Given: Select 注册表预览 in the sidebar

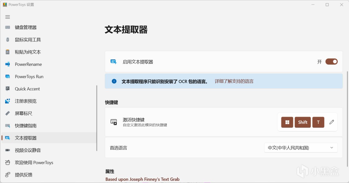Looking at the screenshot, I should (49, 101).
